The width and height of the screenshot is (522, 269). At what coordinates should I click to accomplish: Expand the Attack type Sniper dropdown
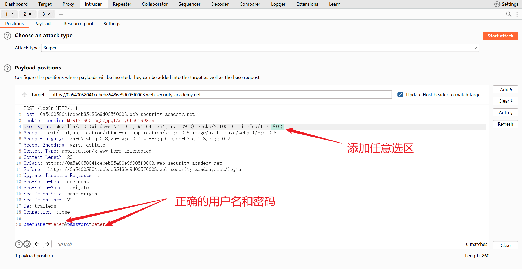[475, 48]
